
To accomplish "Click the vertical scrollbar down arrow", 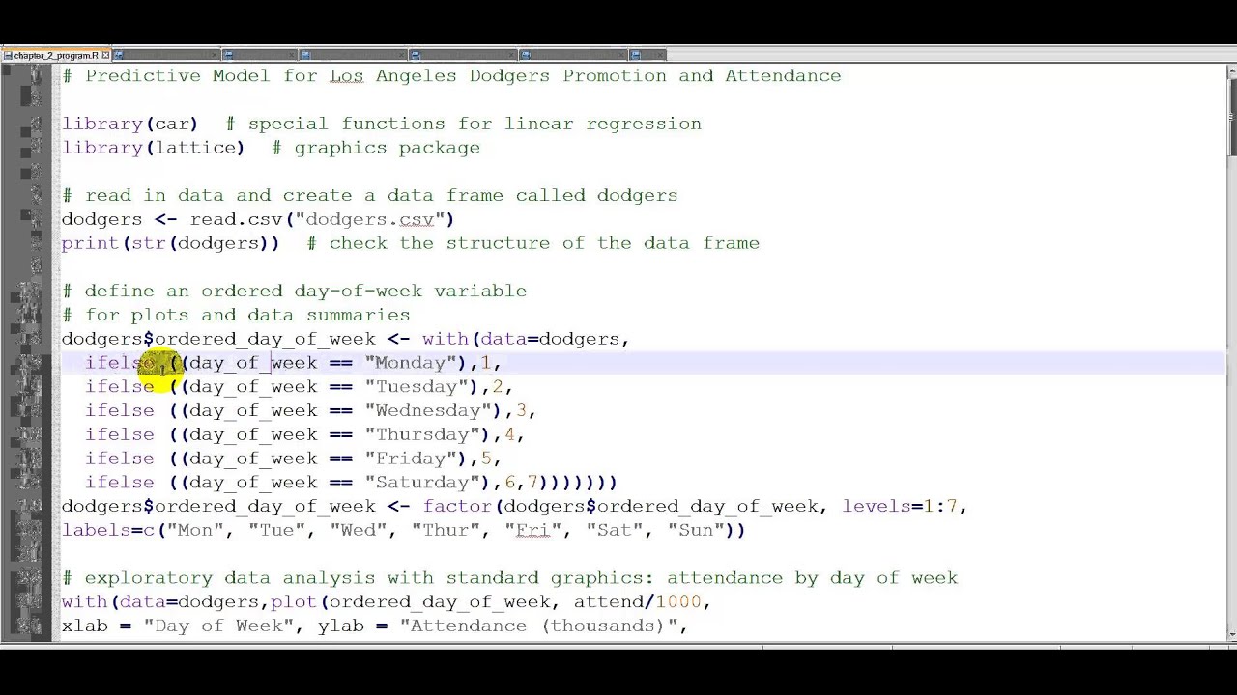I will click(x=1231, y=634).
